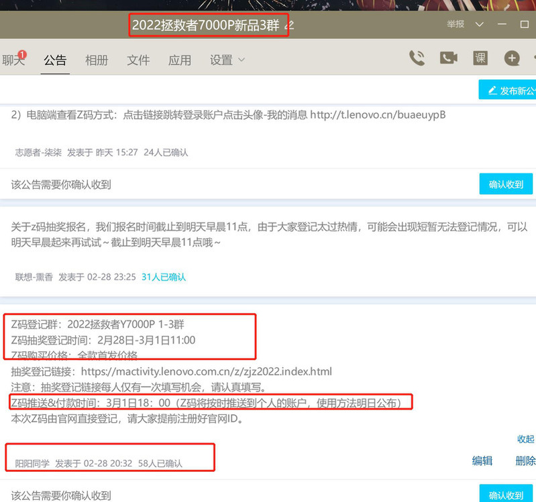Click the 58人已确认 text
The height and width of the screenshot is (502, 536).
click(160, 463)
